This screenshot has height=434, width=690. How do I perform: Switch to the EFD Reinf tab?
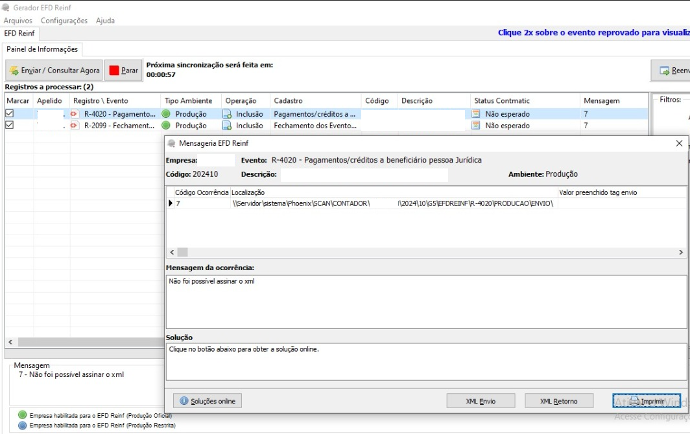point(19,34)
